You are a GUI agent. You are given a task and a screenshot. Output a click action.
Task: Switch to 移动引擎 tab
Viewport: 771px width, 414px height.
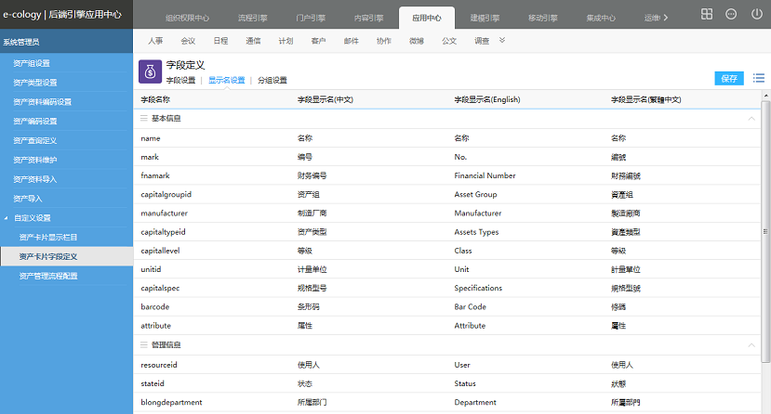pos(543,19)
